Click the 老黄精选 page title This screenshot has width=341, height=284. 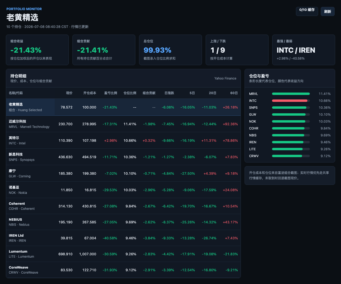point(22,18)
